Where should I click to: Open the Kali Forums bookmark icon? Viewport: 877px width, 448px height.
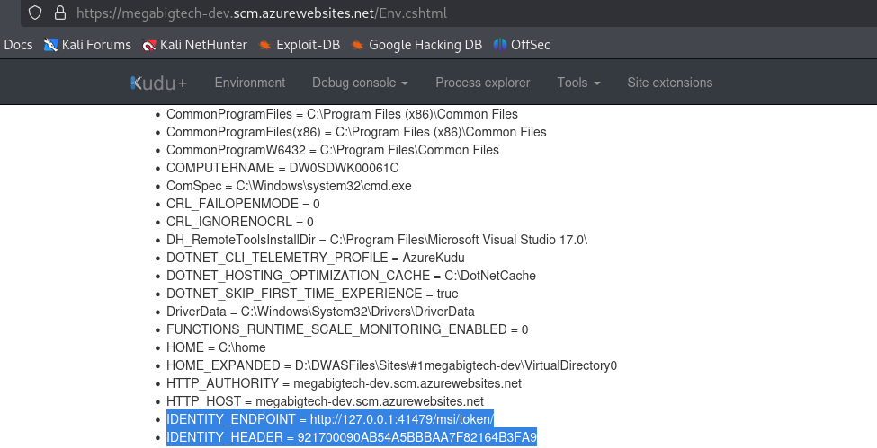(x=51, y=45)
